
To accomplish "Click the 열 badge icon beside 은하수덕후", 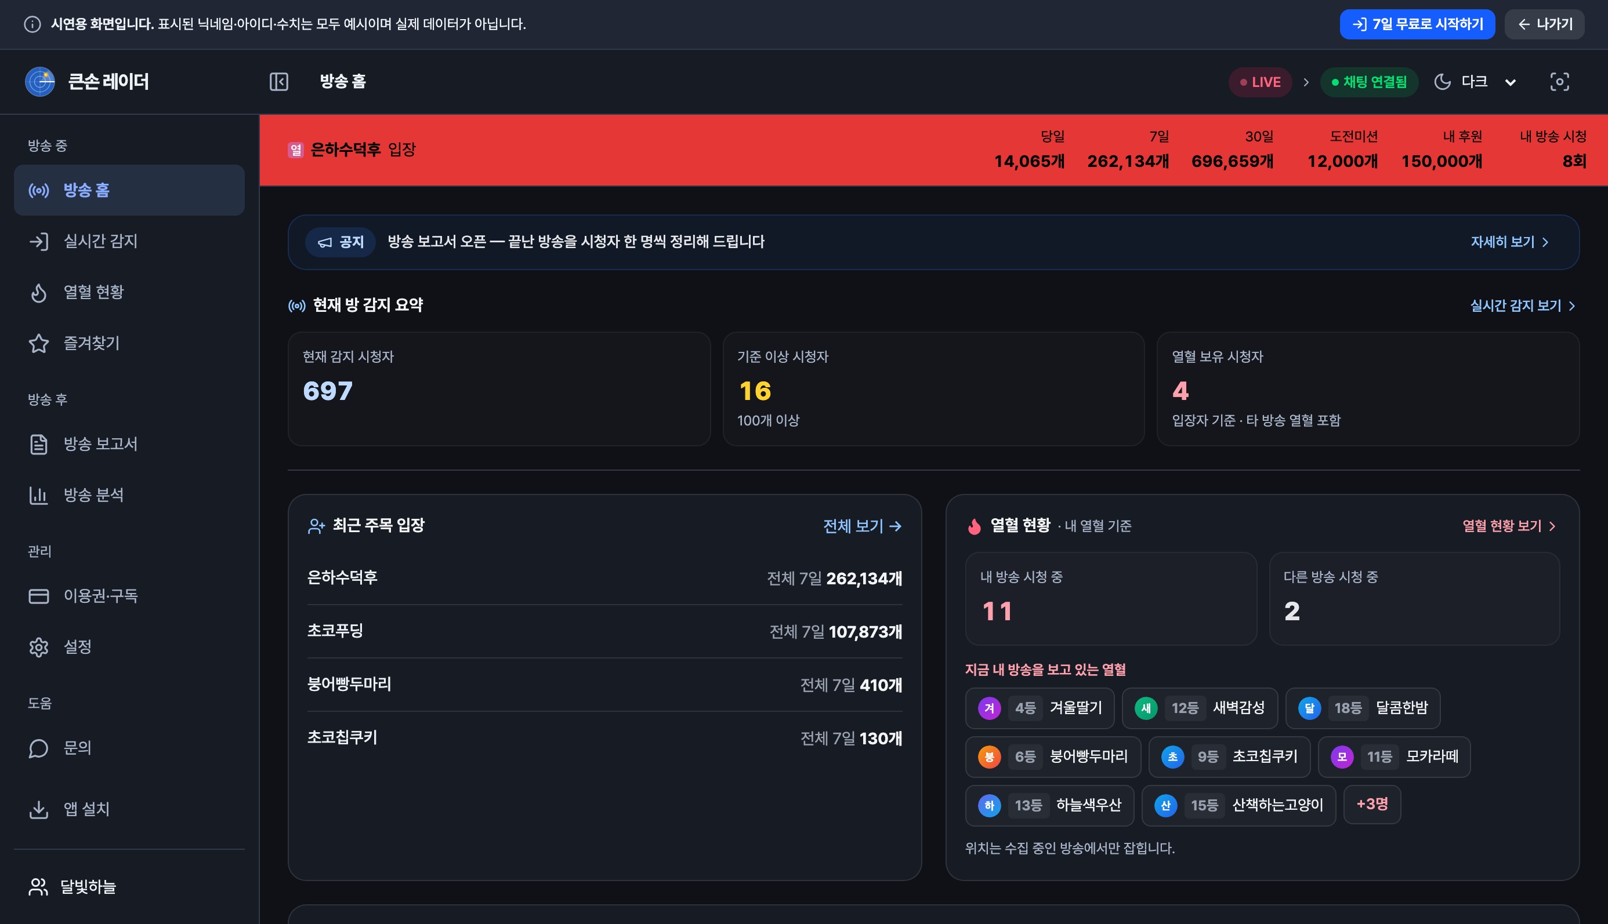I will point(295,150).
